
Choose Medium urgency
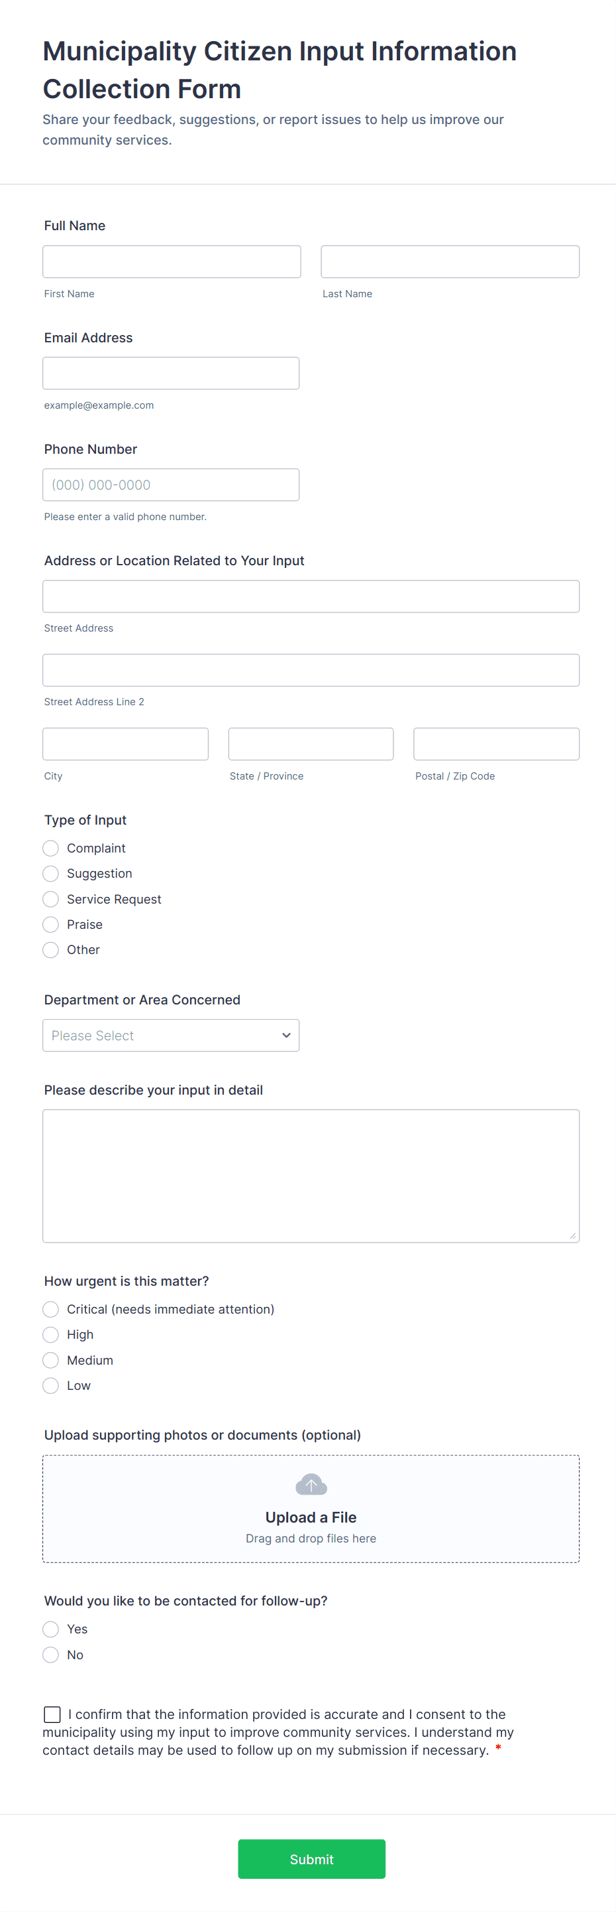point(50,1360)
